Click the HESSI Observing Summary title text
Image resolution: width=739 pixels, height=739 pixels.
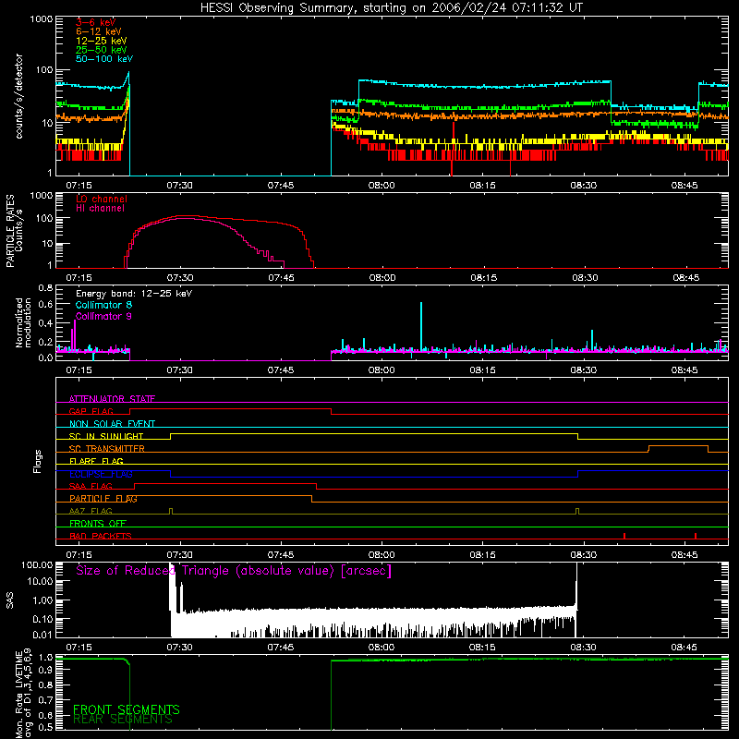tap(391, 8)
